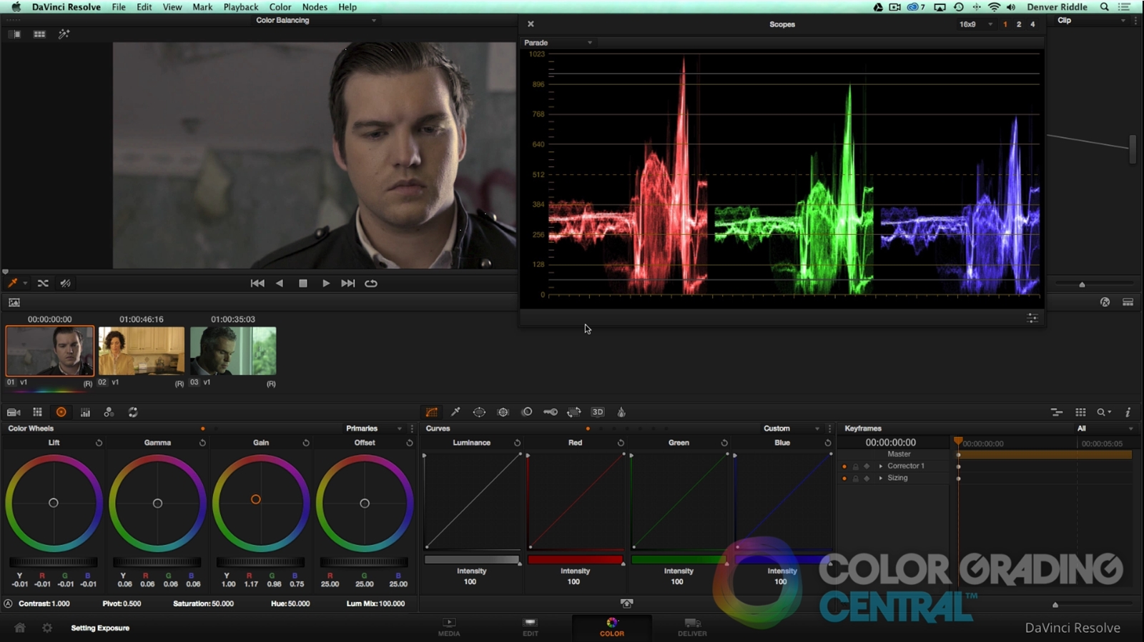1144x642 pixels.
Task: Open the Power Window palette
Action: coord(479,412)
